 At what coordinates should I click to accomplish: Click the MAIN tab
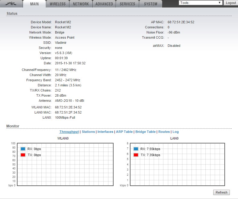coord(34,4)
